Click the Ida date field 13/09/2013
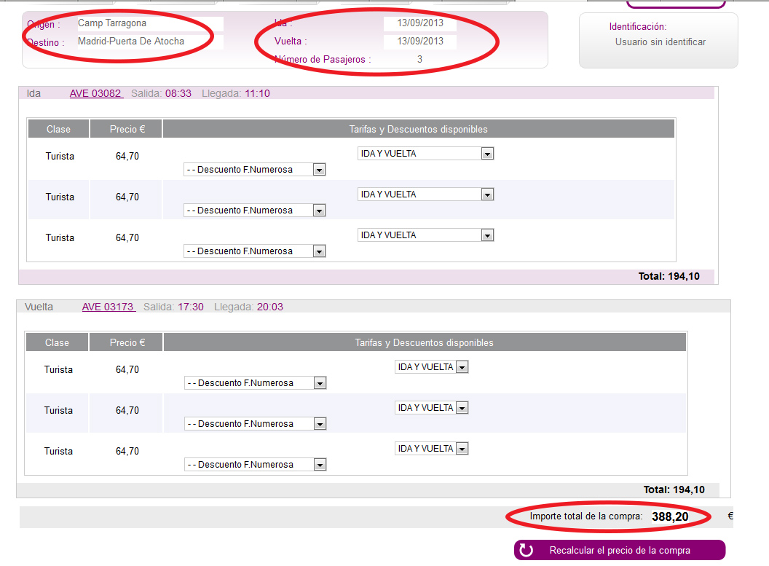The image size is (769, 566). click(419, 23)
